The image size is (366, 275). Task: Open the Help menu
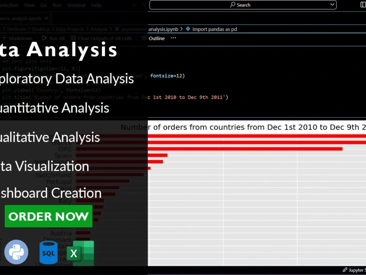pyautogui.click(x=96, y=5)
